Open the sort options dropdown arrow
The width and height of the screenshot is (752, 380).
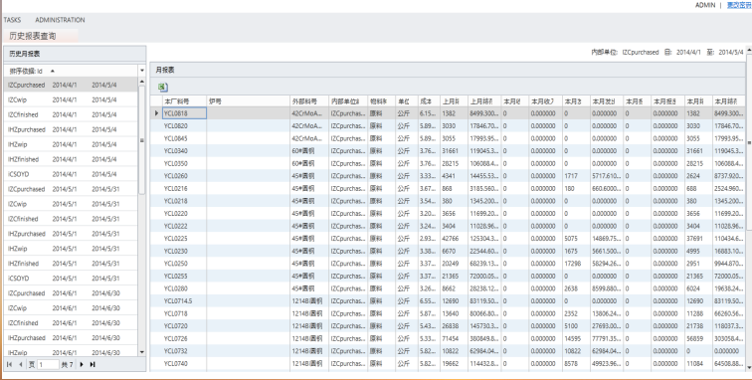point(142,71)
